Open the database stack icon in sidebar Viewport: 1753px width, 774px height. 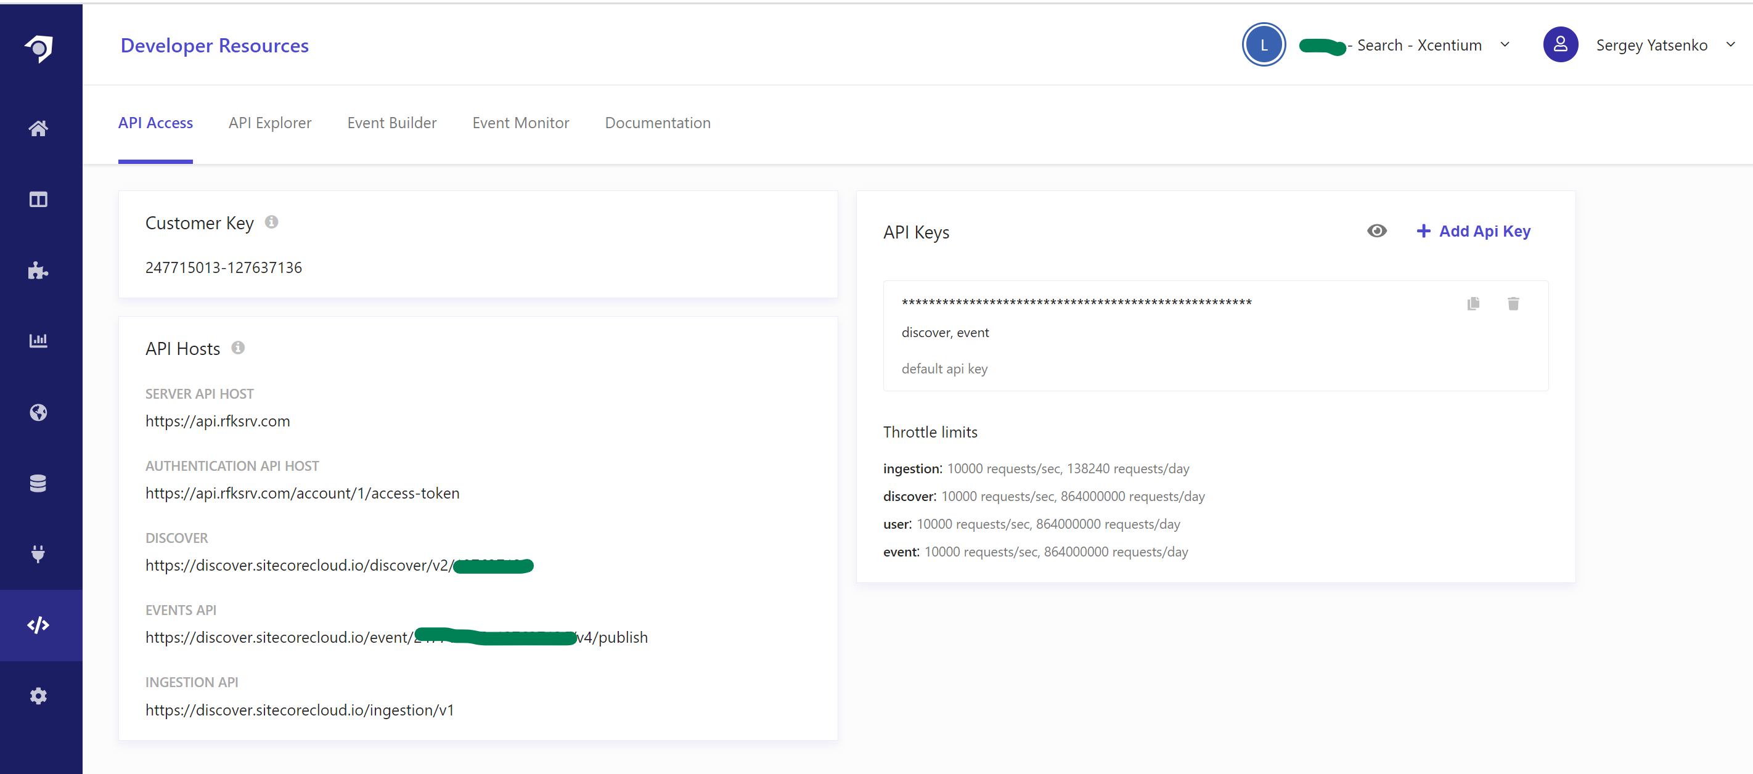tap(38, 484)
